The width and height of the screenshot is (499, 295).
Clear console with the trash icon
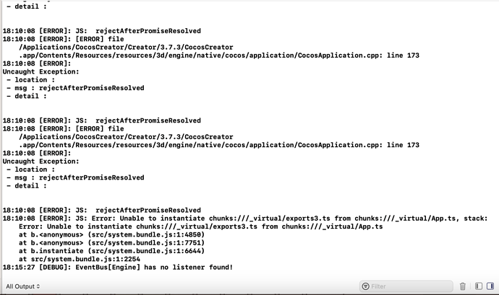pyautogui.click(x=463, y=286)
